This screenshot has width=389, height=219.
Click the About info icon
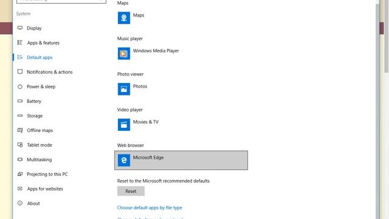[20, 203]
